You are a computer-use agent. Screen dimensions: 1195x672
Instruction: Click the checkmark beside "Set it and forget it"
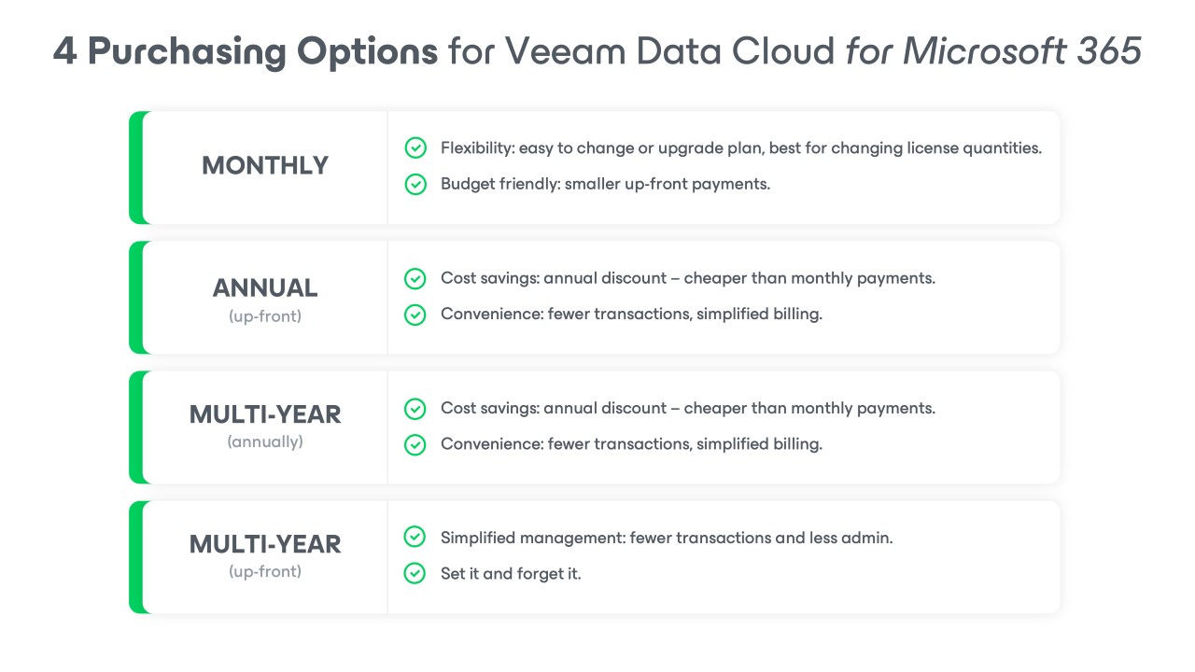pyautogui.click(x=415, y=573)
